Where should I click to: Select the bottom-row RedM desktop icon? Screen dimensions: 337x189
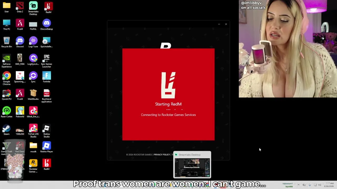[47, 165]
